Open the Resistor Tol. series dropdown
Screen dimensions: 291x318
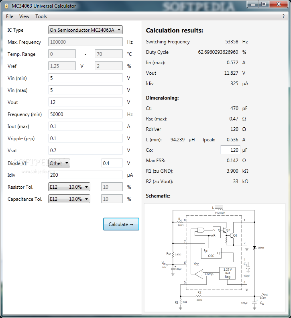69,187
